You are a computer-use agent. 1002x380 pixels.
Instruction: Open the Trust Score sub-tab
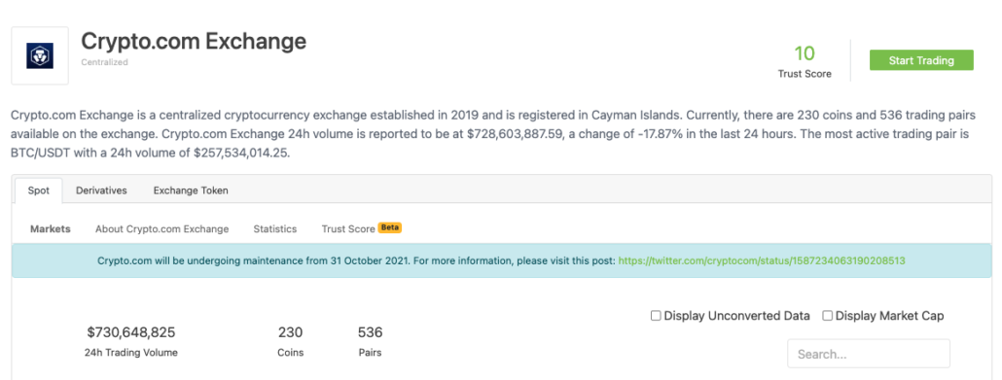tap(348, 228)
